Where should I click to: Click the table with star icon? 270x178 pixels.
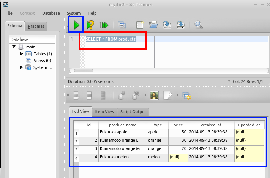[186, 95]
